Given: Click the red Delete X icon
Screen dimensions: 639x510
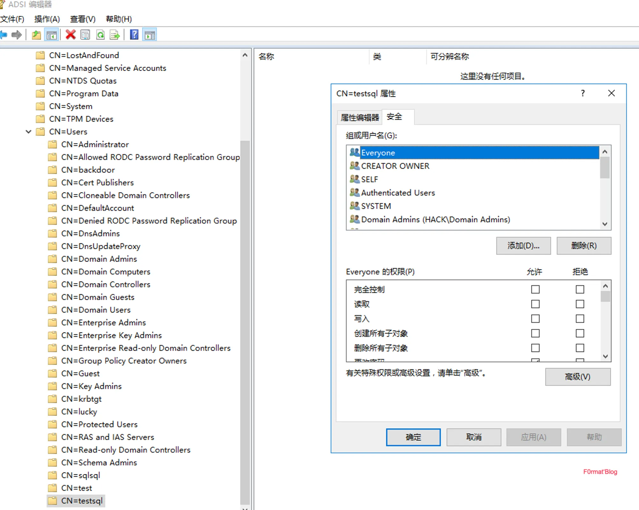Looking at the screenshot, I should [70, 35].
